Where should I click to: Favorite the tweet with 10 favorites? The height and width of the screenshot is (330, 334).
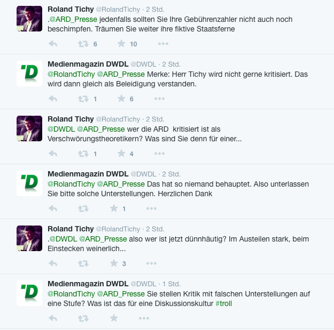click(121, 44)
